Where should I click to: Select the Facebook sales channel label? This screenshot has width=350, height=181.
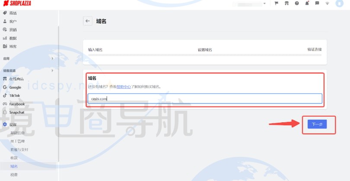pyautogui.click(x=17, y=104)
